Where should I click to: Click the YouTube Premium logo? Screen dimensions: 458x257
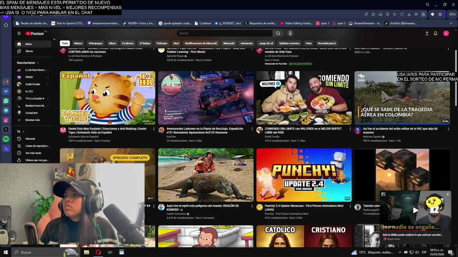(x=35, y=34)
